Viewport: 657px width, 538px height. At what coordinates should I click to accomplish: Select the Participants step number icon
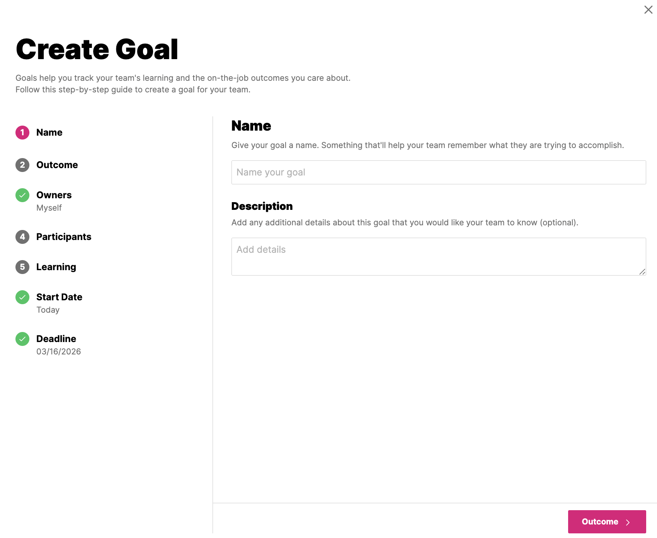pos(22,237)
